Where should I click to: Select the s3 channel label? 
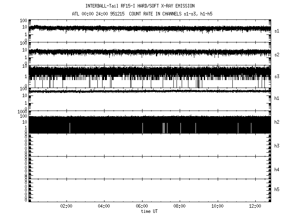(277, 76)
